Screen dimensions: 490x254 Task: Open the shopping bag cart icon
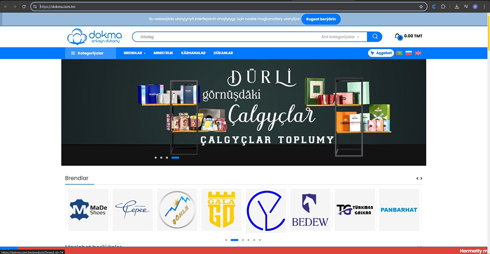[x=398, y=36]
